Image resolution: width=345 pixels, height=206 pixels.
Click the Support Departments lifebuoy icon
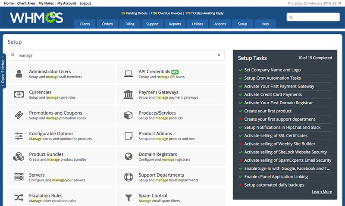pyautogui.click(x=129, y=177)
